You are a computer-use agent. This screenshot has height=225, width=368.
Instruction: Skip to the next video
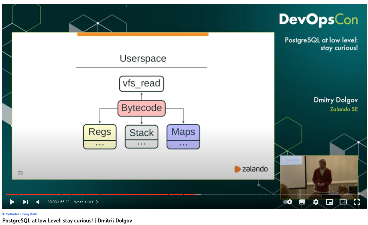pos(26,202)
